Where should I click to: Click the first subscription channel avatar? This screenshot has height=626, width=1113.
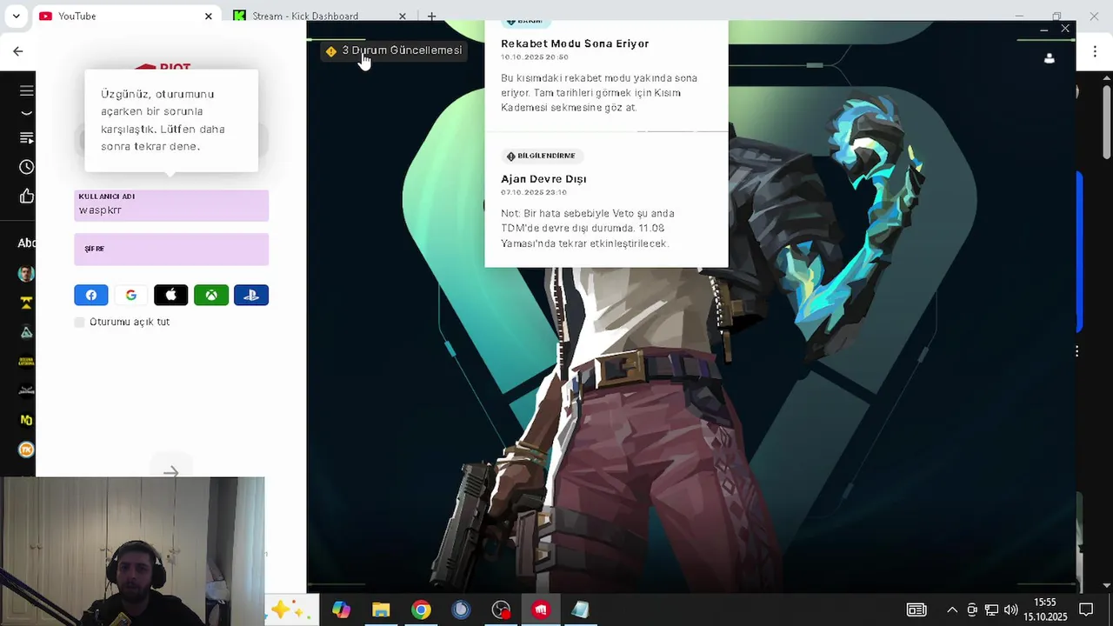(26, 274)
